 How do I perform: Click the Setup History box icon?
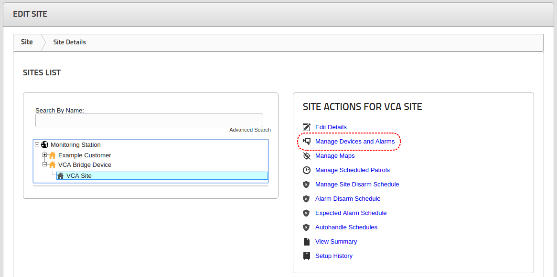click(x=306, y=256)
